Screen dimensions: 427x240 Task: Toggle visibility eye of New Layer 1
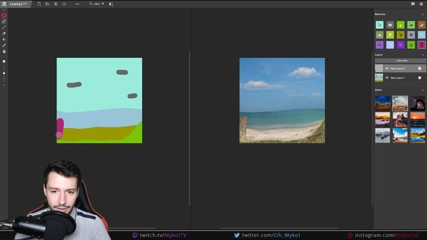(387, 78)
